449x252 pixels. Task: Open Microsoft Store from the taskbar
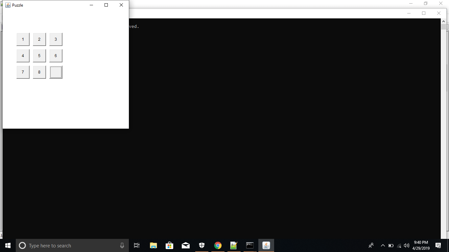click(169, 245)
